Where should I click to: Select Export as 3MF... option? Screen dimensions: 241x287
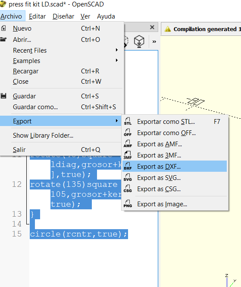[175, 155]
